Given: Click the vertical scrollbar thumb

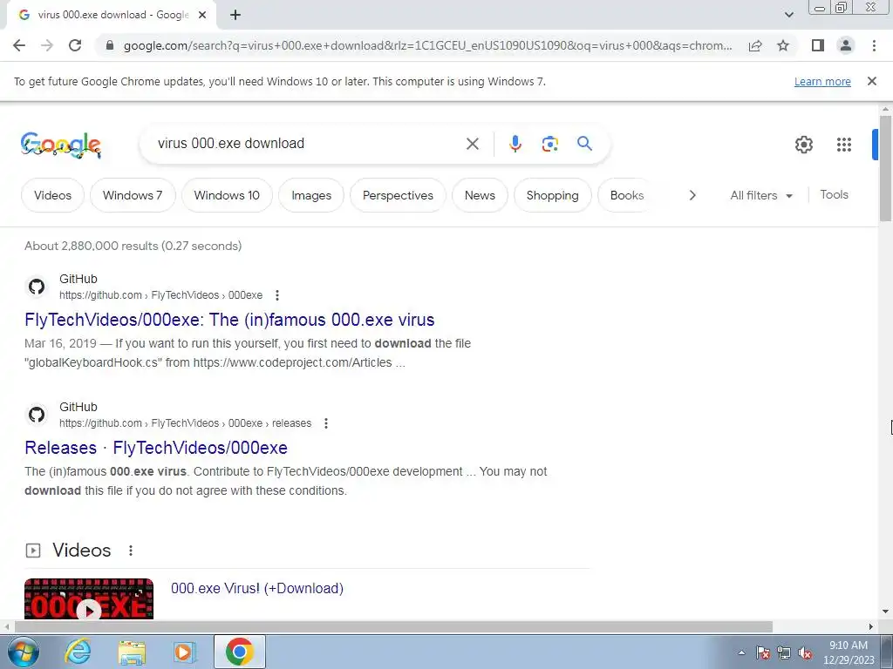Looking at the screenshot, I should point(885,168).
